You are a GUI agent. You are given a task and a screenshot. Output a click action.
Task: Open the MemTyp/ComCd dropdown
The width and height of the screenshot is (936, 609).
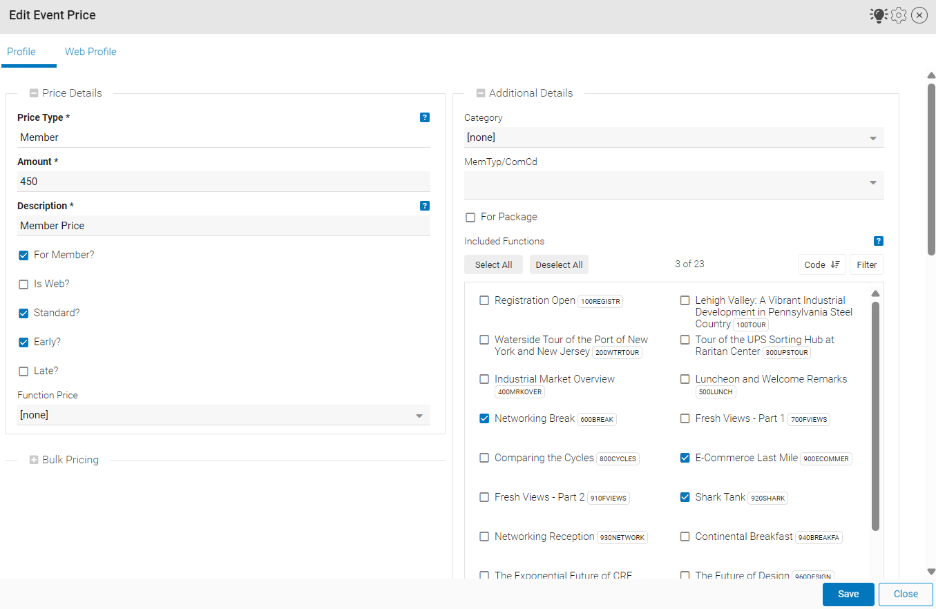coord(674,185)
